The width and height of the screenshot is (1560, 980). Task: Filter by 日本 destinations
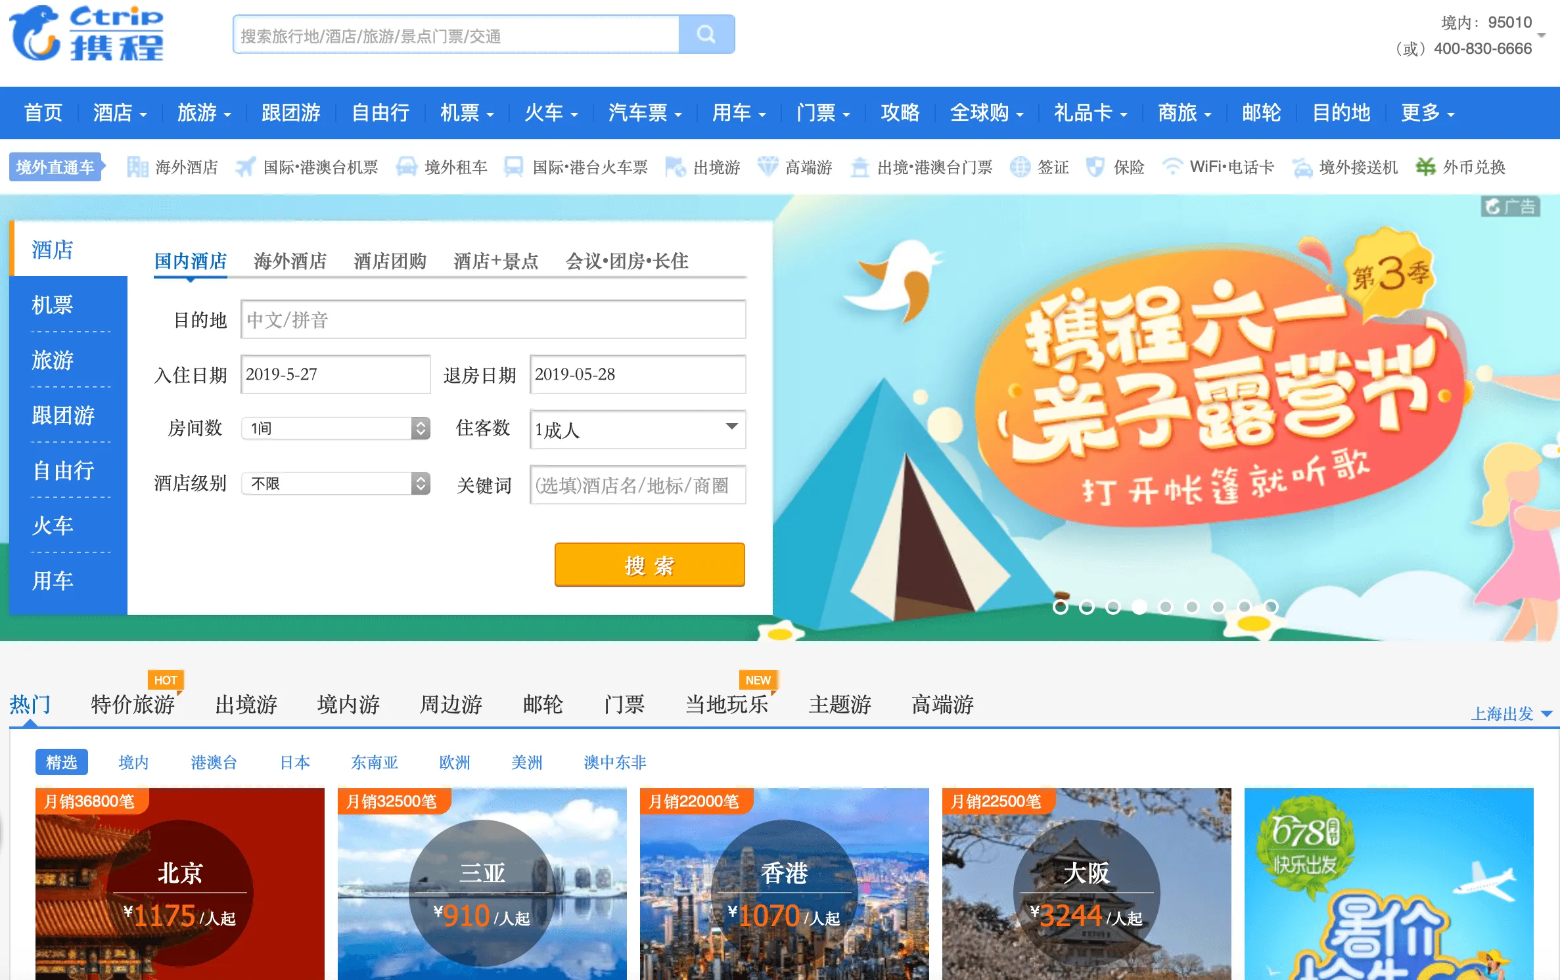[x=295, y=762]
